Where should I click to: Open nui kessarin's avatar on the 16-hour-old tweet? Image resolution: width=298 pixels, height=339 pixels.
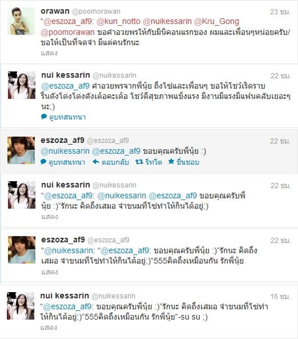pos(21,306)
